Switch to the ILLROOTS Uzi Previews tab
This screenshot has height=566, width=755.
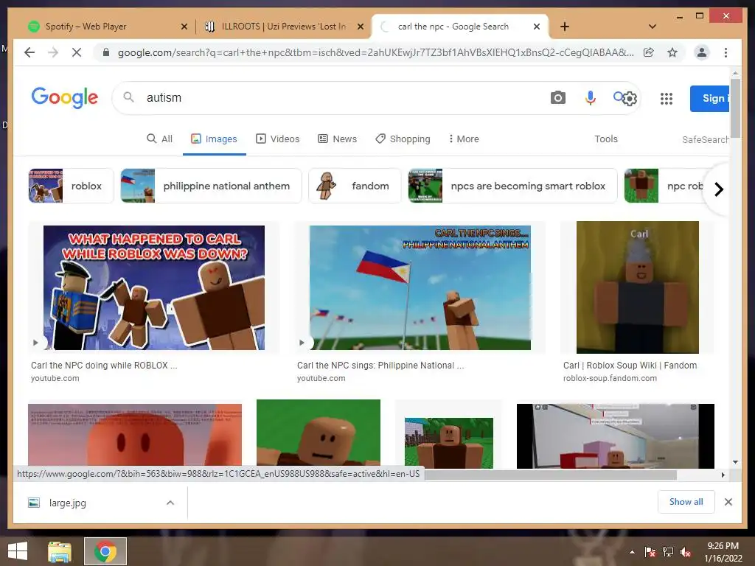284,27
